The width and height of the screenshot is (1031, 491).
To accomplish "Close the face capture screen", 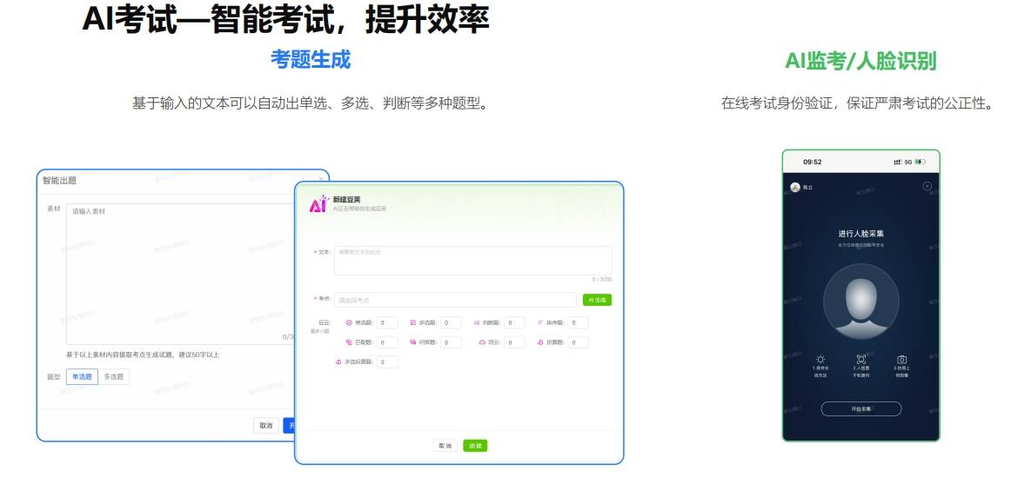I will point(927,186).
